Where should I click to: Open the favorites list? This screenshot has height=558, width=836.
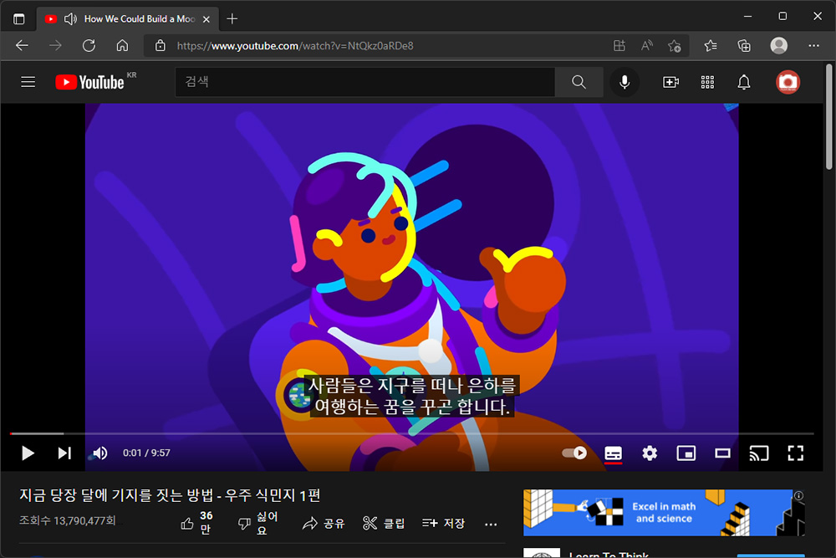710,46
